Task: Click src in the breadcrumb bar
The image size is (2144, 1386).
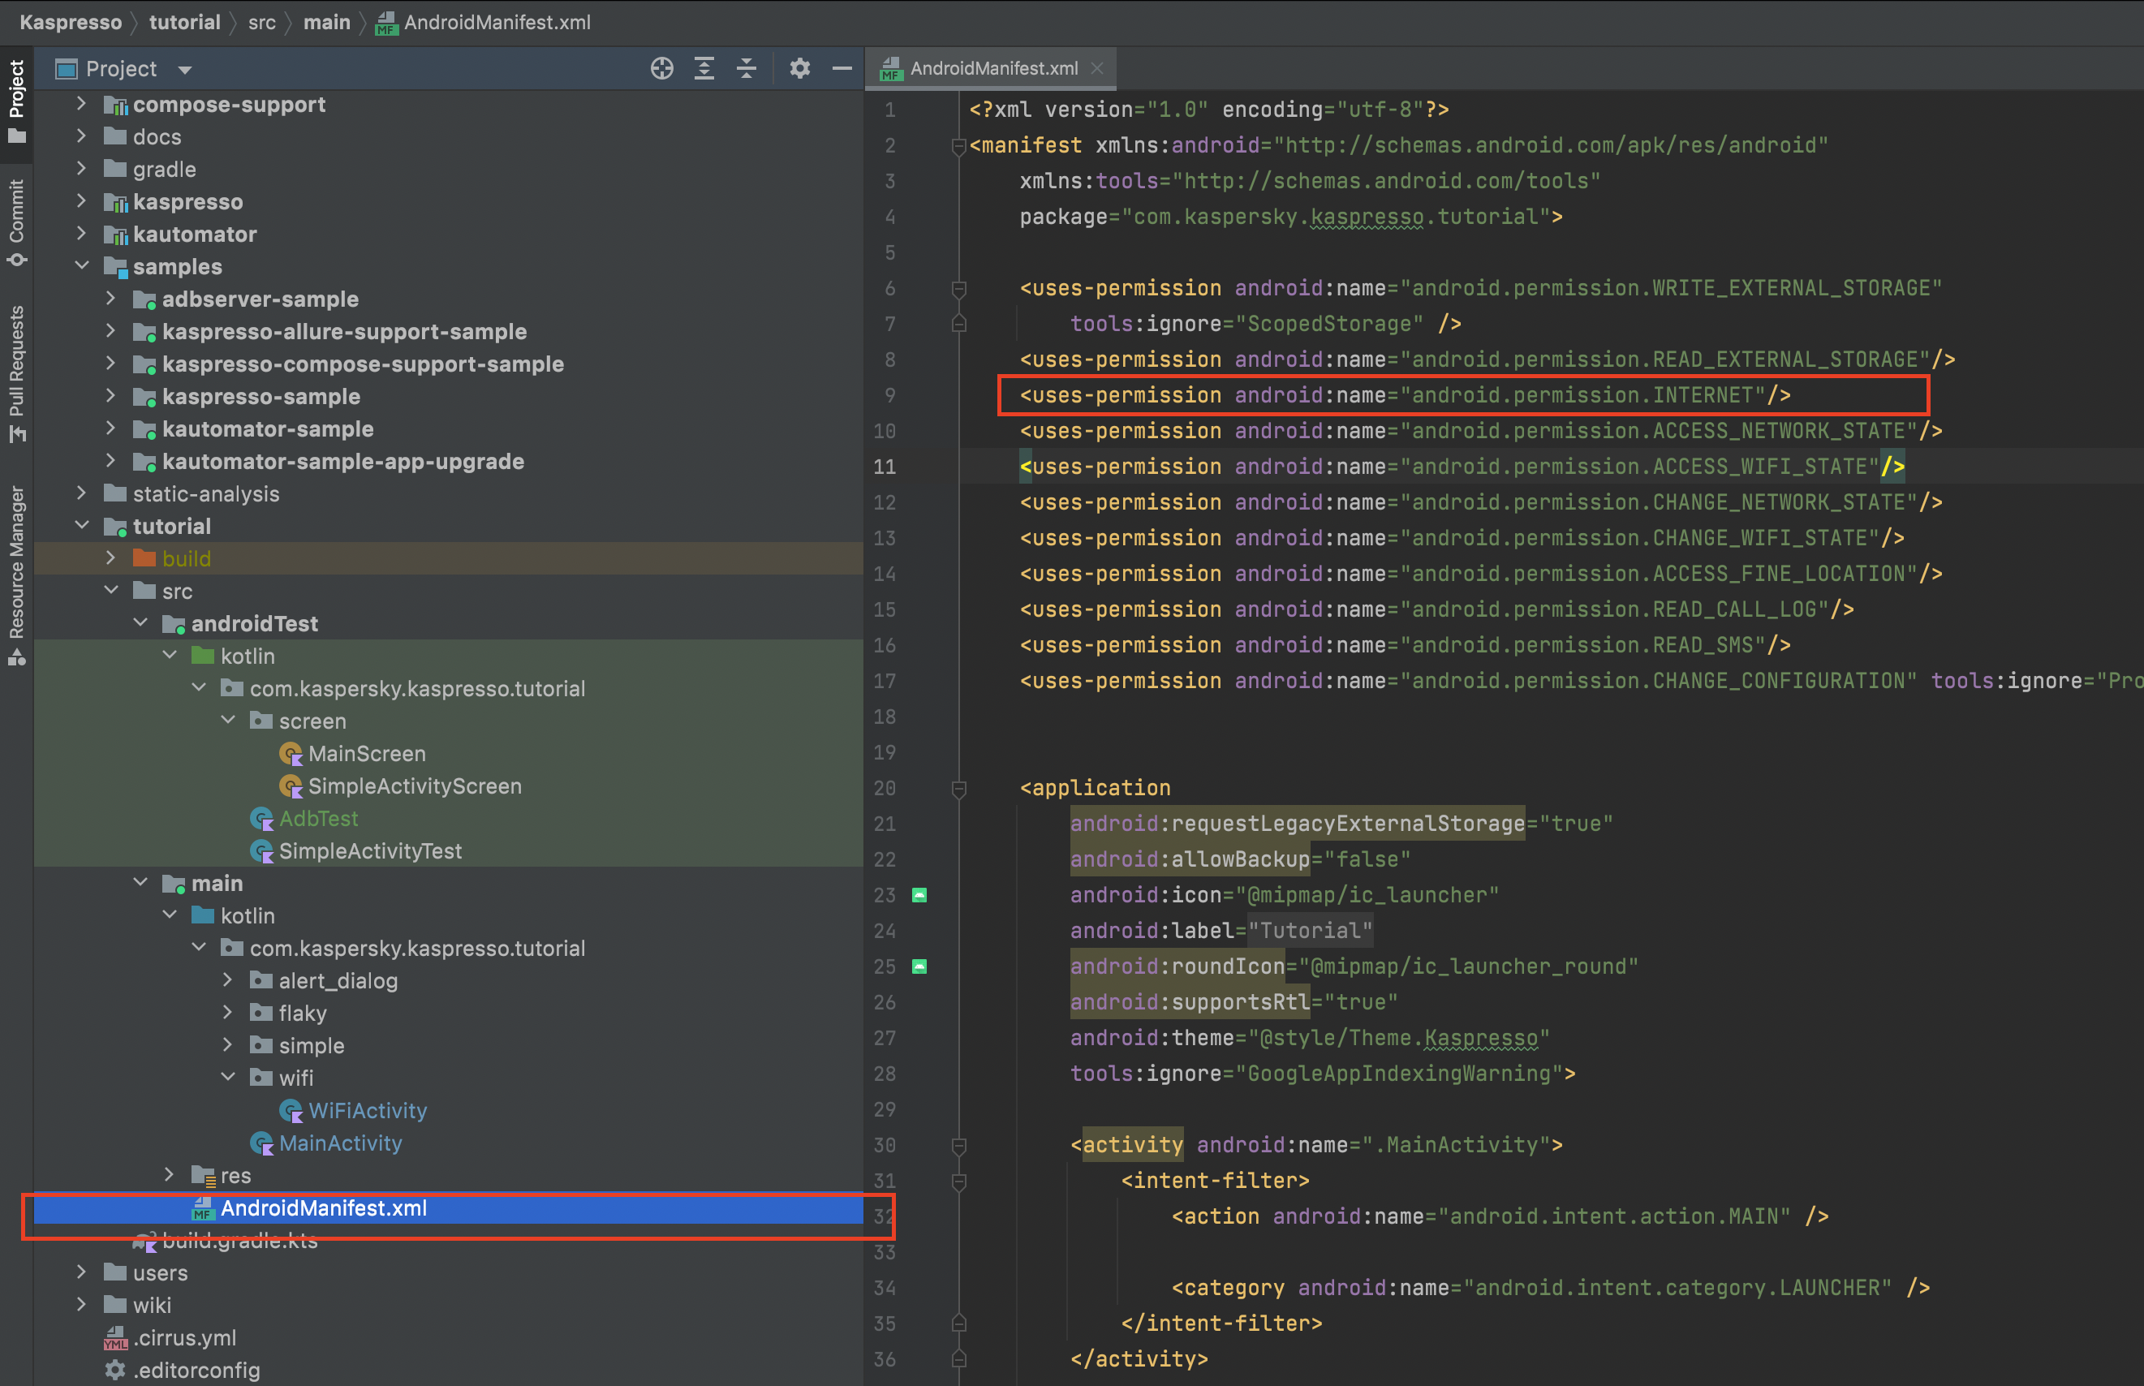Action: click(x=262, y=23)
